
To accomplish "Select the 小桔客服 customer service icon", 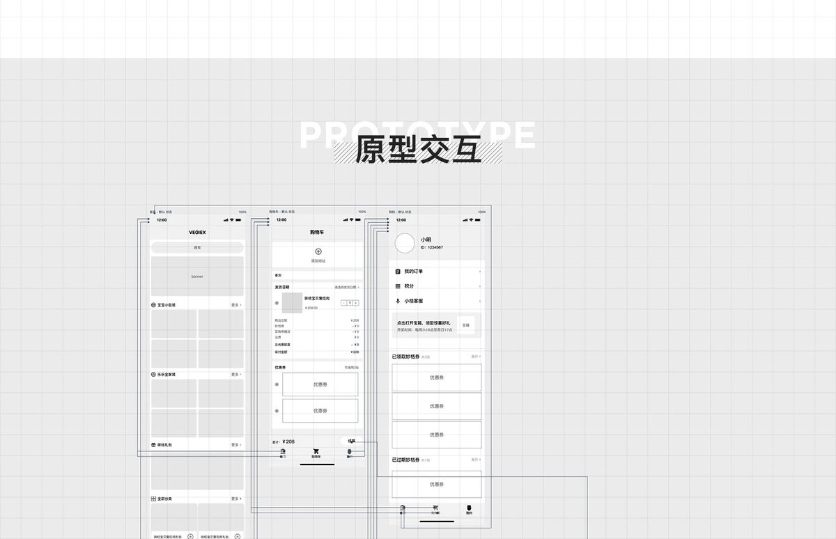I will click(x=398, y=301).
